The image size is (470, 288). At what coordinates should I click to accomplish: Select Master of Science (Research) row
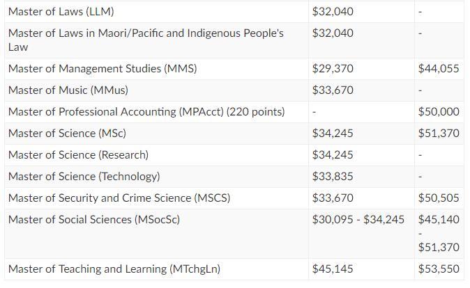[234, 155]
